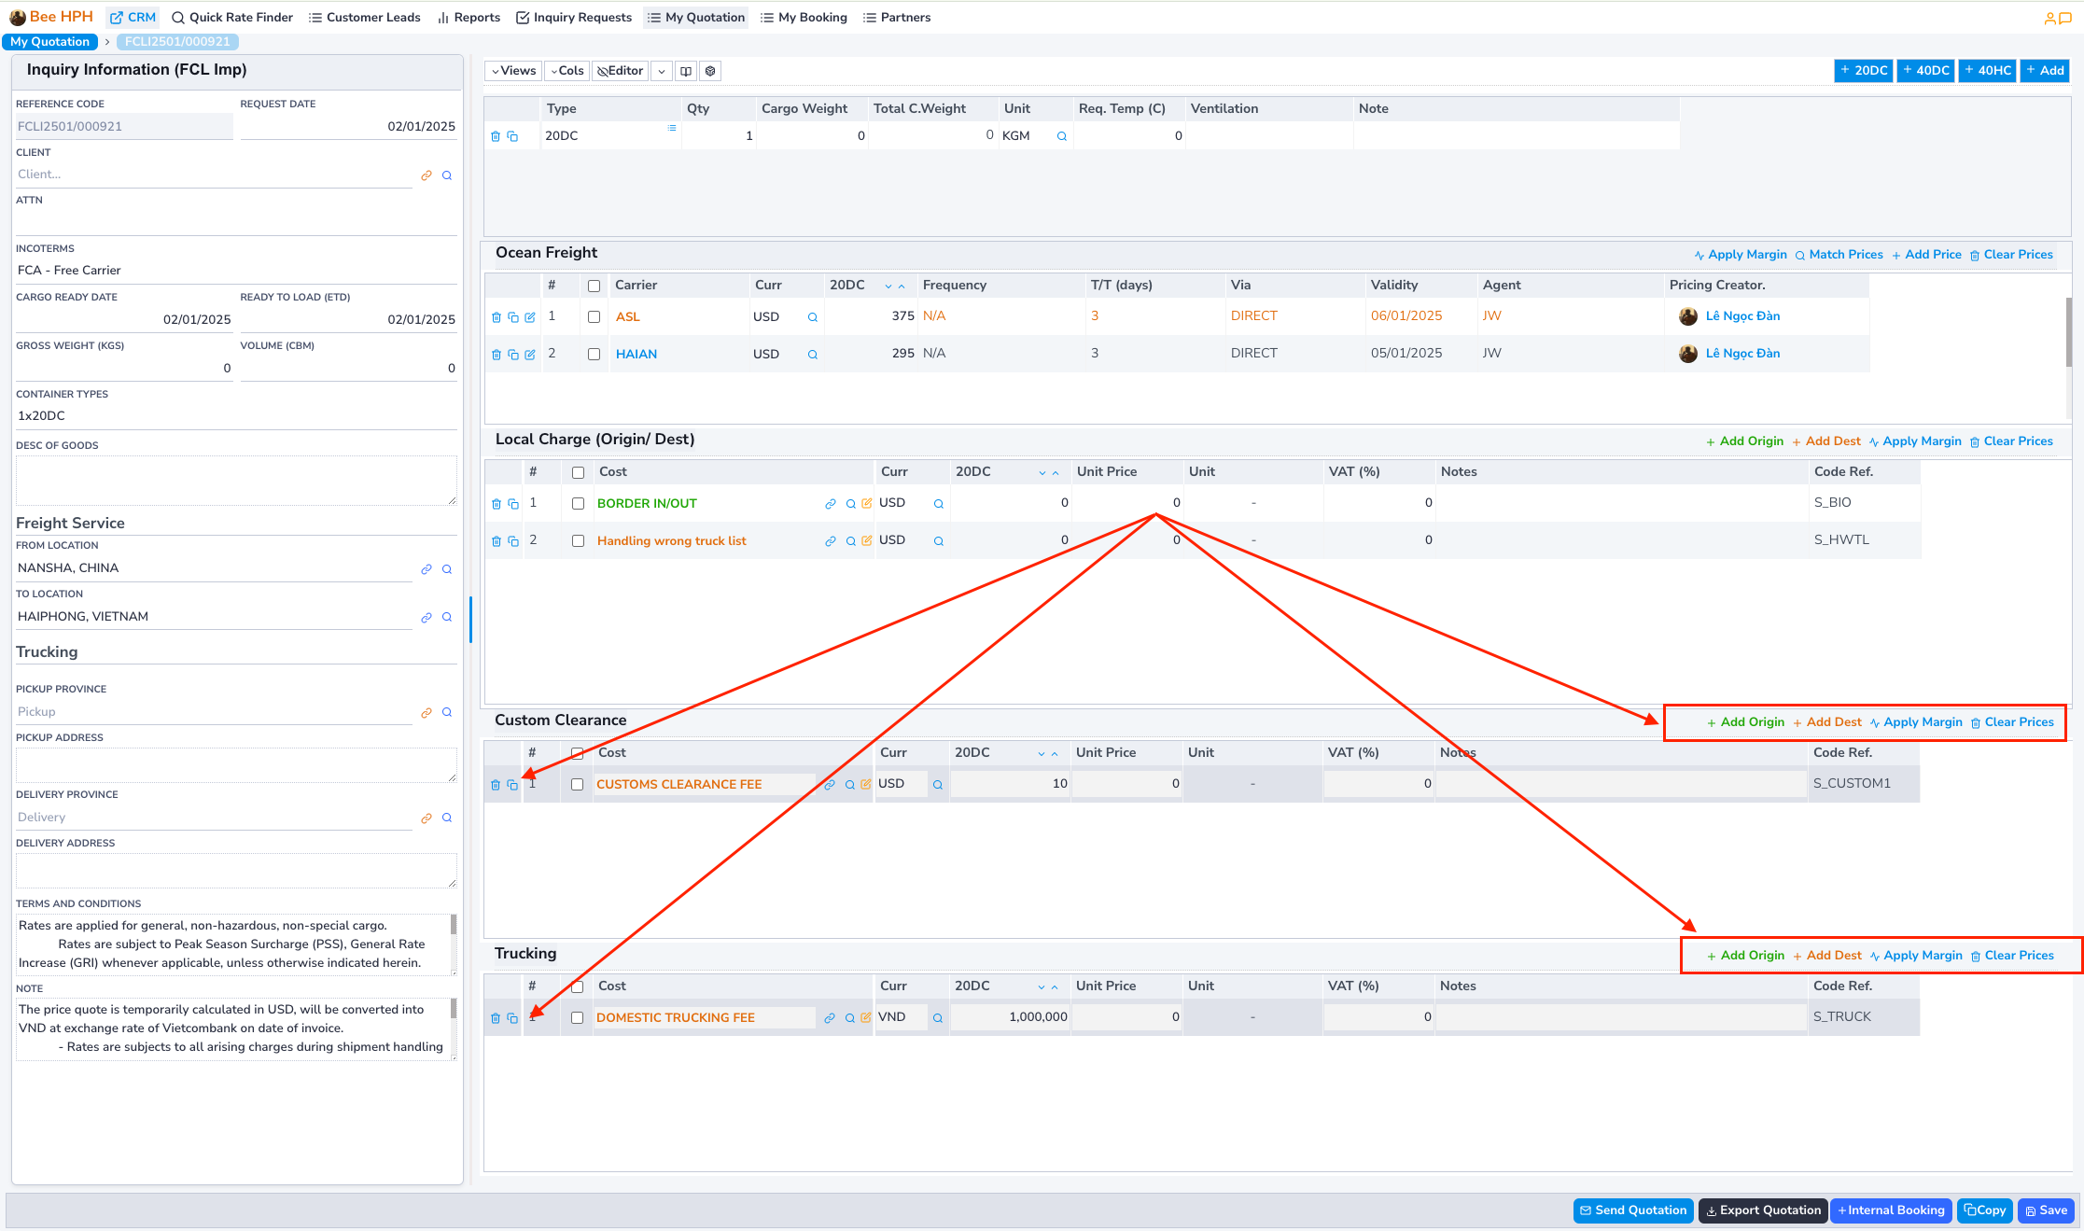Search for client with magnifier icon
Image resolution: width=2084 pixels, height=1231 pixels.
tap(447, 175)
